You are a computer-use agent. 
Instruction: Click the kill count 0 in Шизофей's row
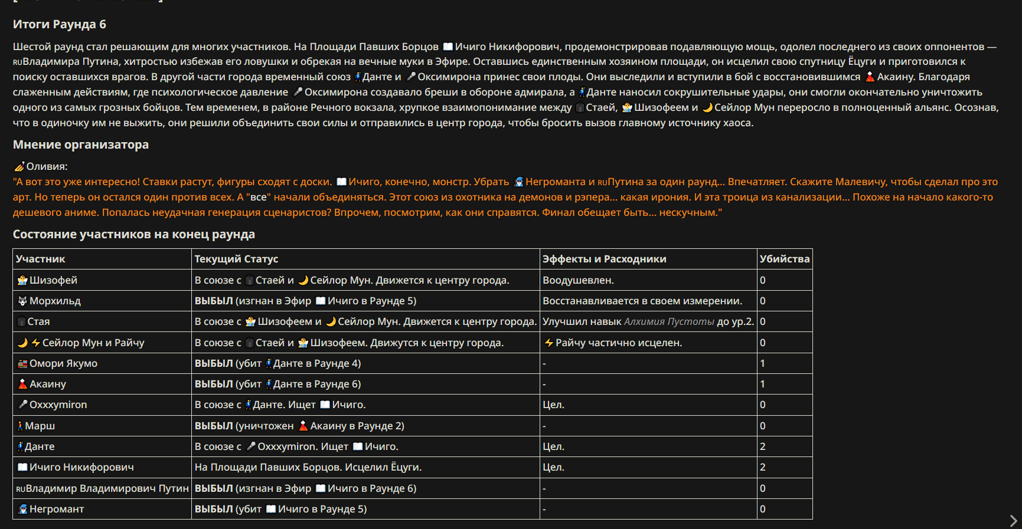coord(763,280)
